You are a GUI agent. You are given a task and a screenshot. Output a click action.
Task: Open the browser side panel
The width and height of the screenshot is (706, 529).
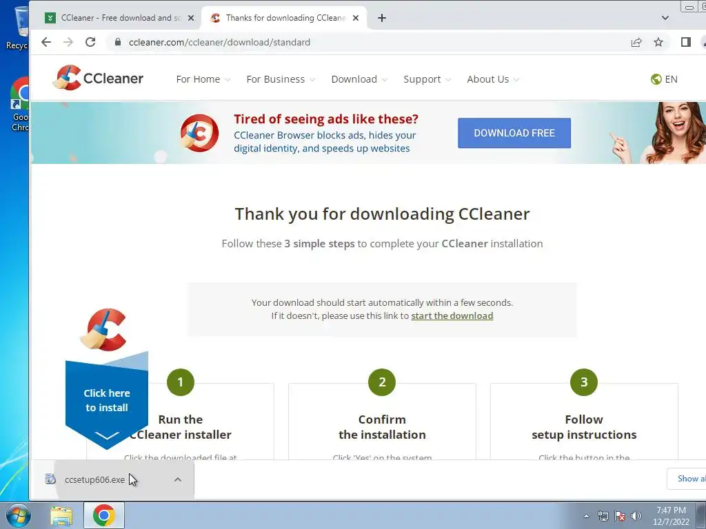click(686, 42)
